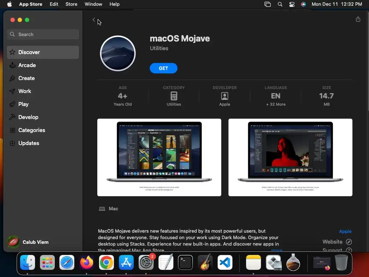Screen dimensions: 369x277
Task: Select Work in the sidebar
Action: [x=43, y=91]
